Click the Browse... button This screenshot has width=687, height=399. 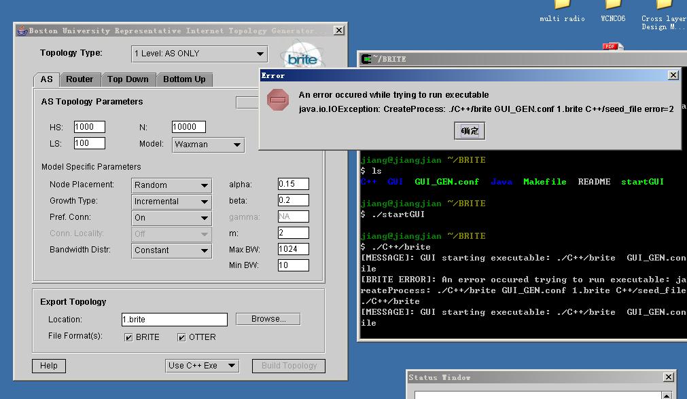coord(268,319)
